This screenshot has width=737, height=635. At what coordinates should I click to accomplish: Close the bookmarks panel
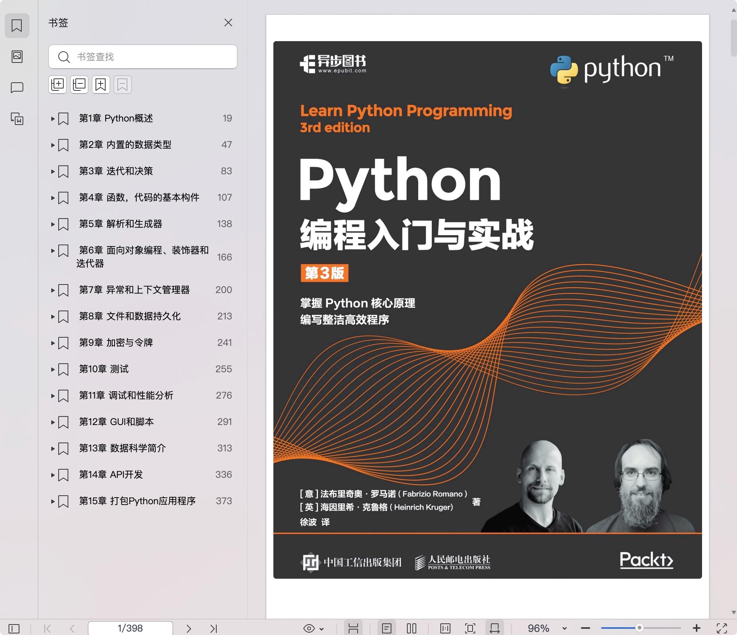228,23
